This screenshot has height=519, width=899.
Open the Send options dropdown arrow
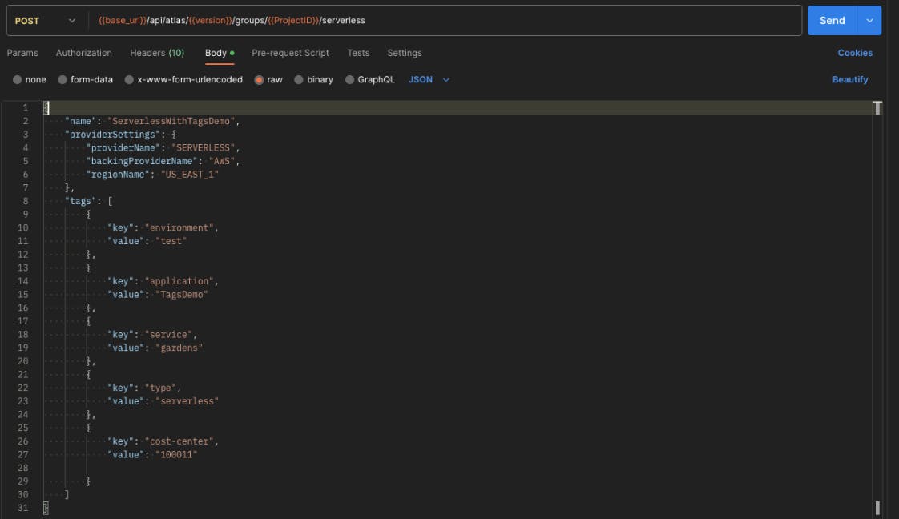pyautogui.click(x=869, y=21)
